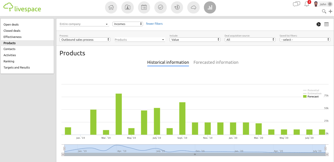Open the calendar icon showing 18

pos(144,7)
